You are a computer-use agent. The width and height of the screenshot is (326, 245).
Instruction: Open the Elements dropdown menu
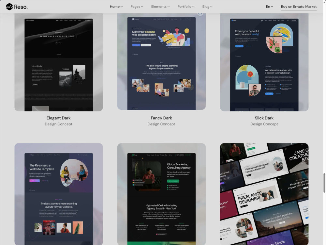[x=160, y=7]
